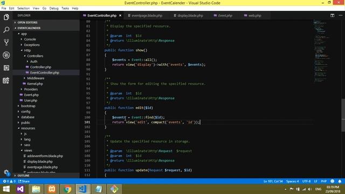Open Source Control view in activity bar
The width and height of the screenshot is (345, 194).
click(x=6, y=43)
